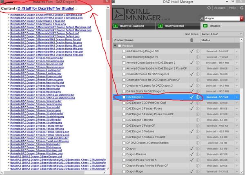Collapse the Products group triangle
This screenshot has width=245, height=175.
point(115,46)
